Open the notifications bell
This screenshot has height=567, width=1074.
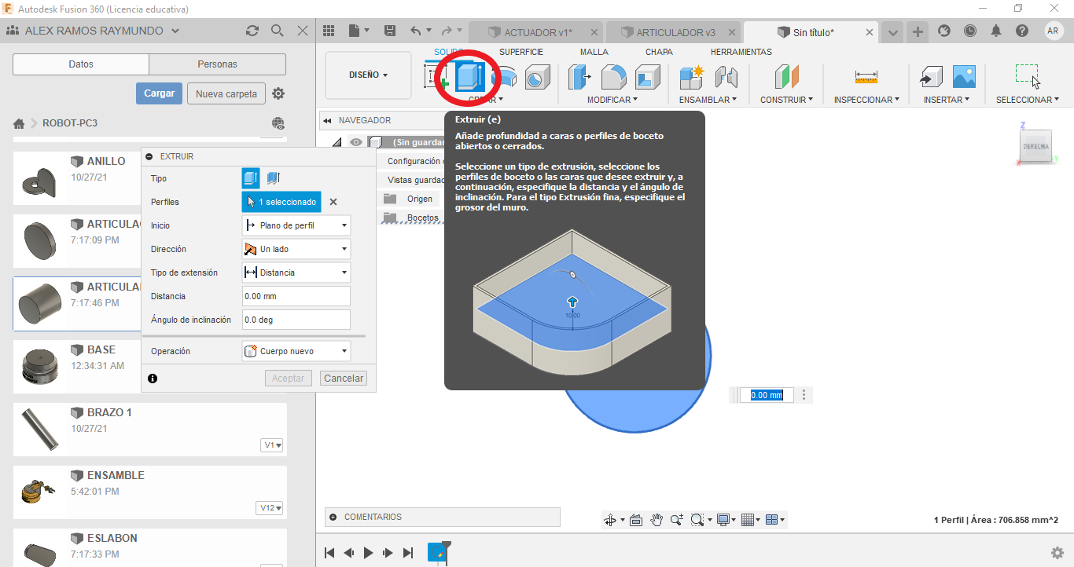click(x=996, y=31)
